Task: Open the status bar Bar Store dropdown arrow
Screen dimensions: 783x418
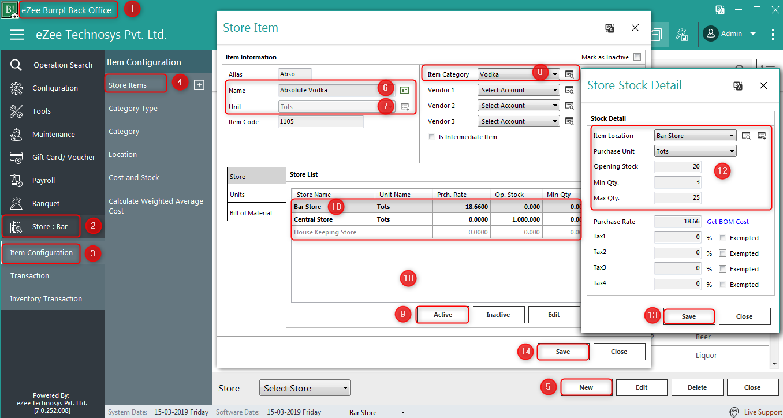Action: tap(403, 413)
